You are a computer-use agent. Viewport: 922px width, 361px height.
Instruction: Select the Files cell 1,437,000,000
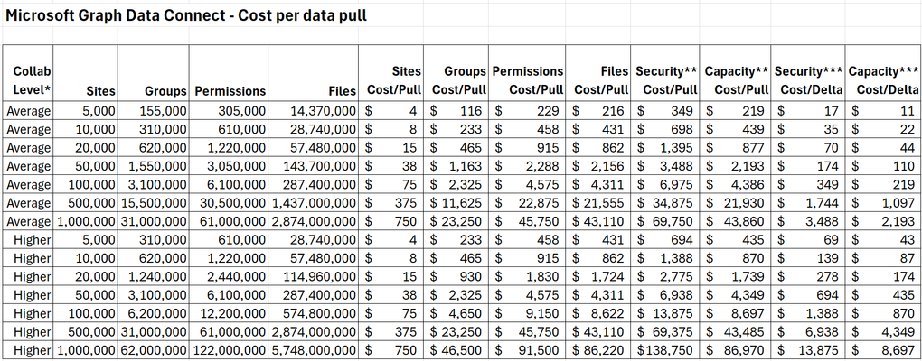pyautogui.click(x=314, y=203)
